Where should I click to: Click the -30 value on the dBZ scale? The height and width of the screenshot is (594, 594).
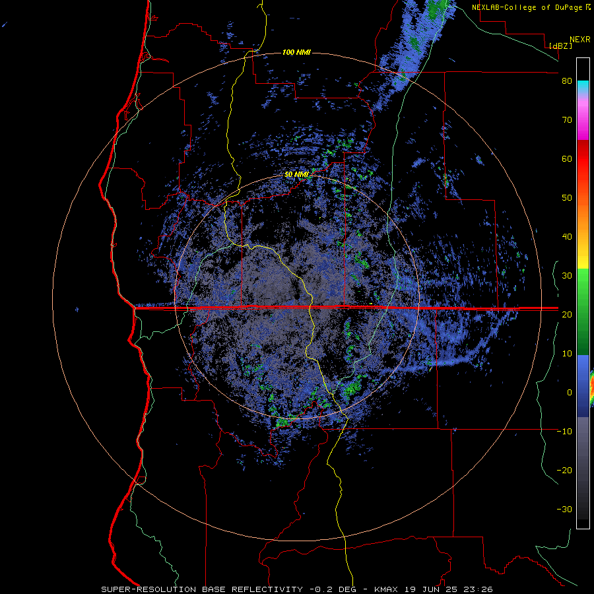[564, 509]
